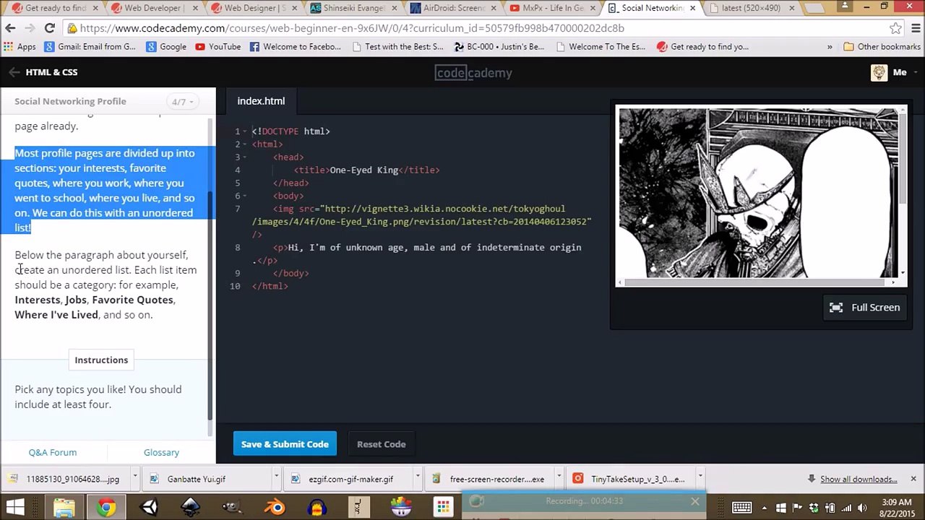925x520 pixels.
Task: Open the Apps bookmarks shortcut
Action: click(20, 46)
